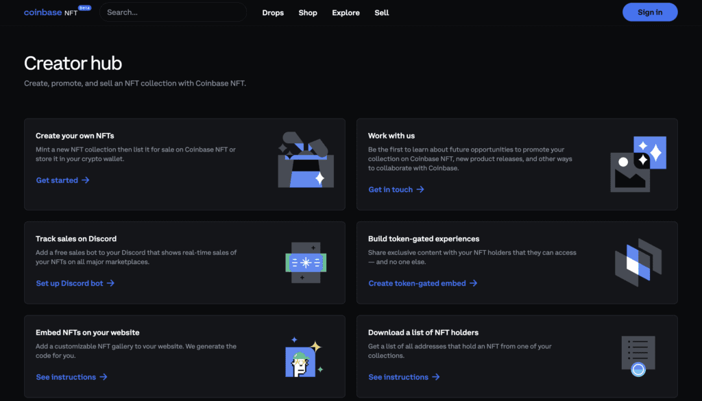Open the Set up Discord bot link
This screenshot has width=702, height=401.
tap(69, 283)
